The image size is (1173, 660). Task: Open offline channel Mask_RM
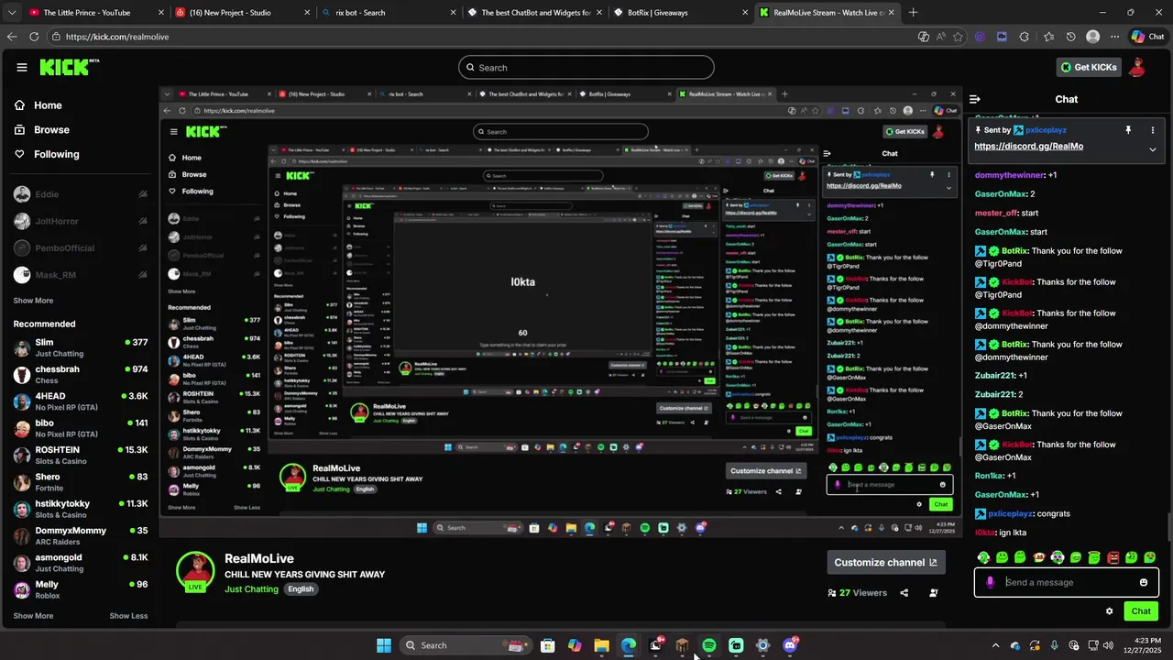point(80,275)
